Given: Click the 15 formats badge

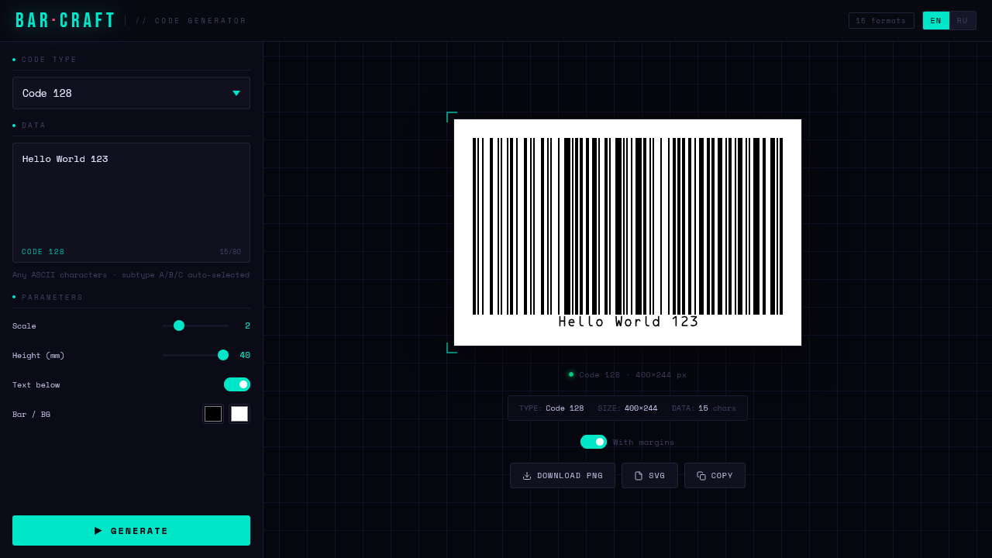Looking at the screenshot, I should [881, 21].
